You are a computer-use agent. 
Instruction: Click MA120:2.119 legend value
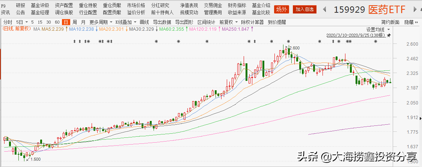(203, 29)
